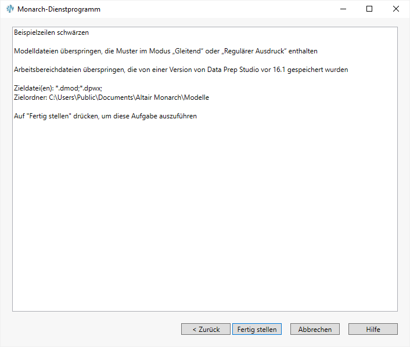Go back with the Zurück button
Screen dimensions: 410x347
pos(206,329)
